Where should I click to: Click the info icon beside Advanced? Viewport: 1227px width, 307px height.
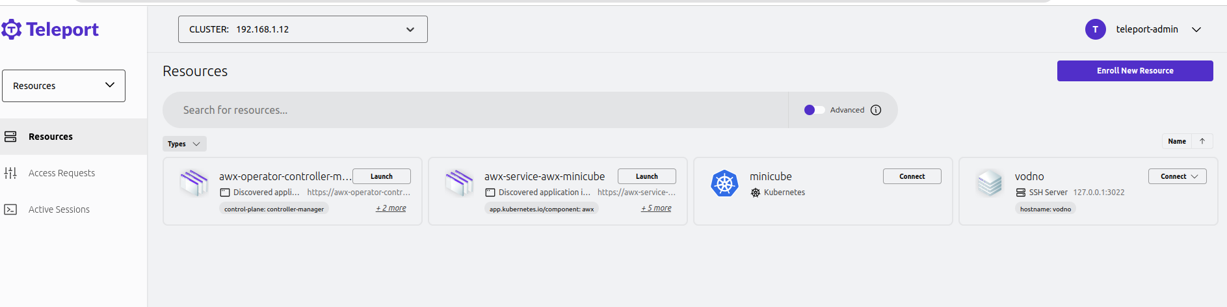click(x=876, y=110)
